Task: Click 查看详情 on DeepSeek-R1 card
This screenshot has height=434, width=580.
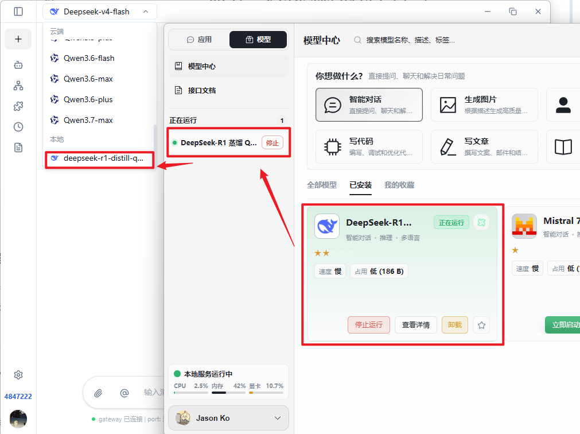Action: click(416, 325)
